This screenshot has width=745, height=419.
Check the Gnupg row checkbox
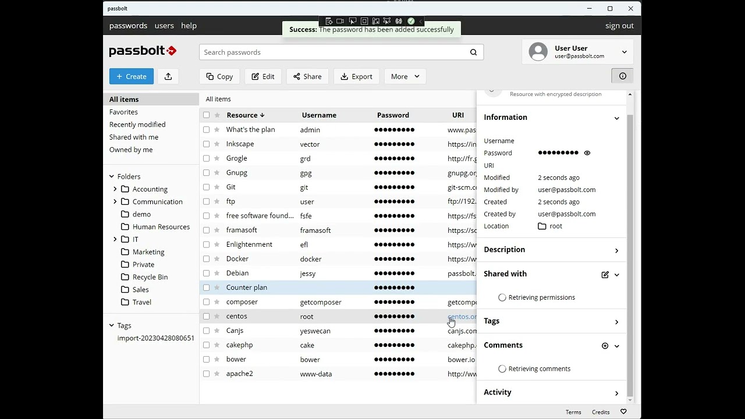pos(206,173)
